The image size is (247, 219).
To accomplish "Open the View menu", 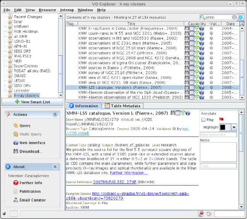I will (x=30, y=10).
